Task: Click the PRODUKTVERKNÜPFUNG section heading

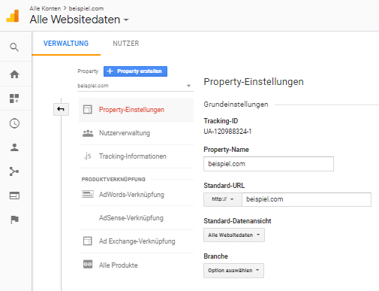Action: point(113,179)
